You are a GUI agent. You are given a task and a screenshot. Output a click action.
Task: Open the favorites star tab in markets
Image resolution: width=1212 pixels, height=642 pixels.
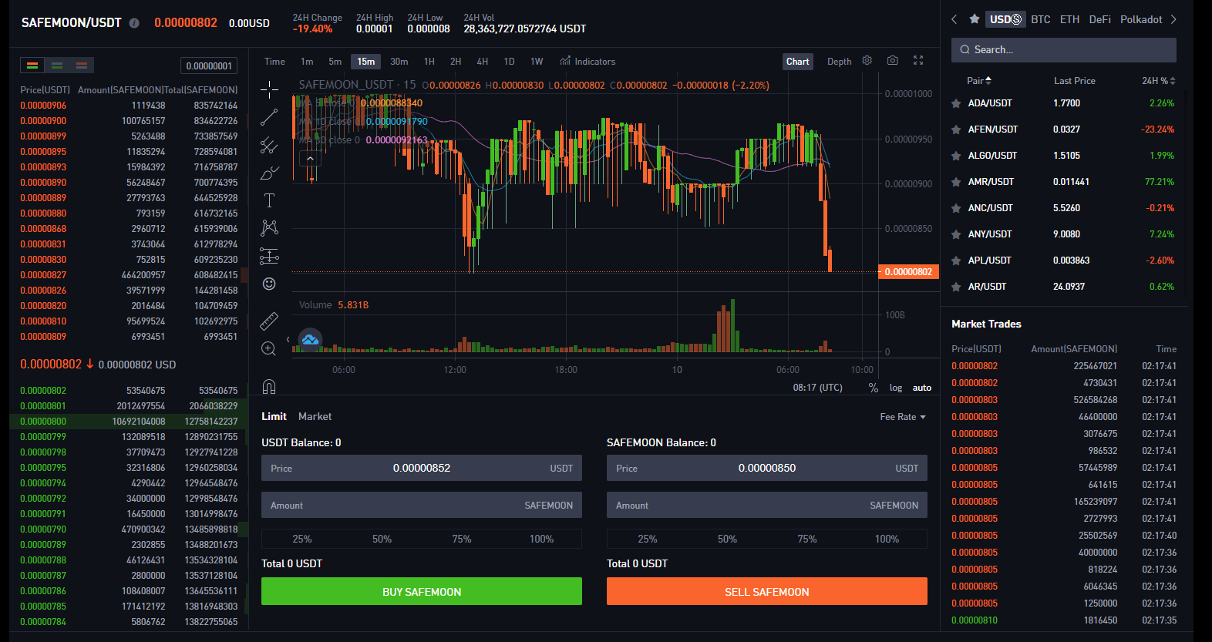(975, 19)
